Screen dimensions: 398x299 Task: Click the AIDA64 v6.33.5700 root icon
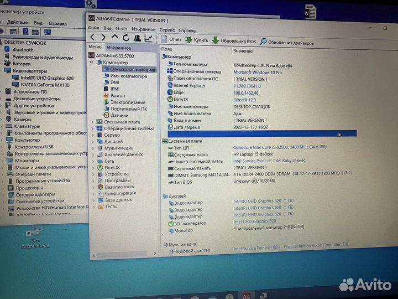[91, 55]
